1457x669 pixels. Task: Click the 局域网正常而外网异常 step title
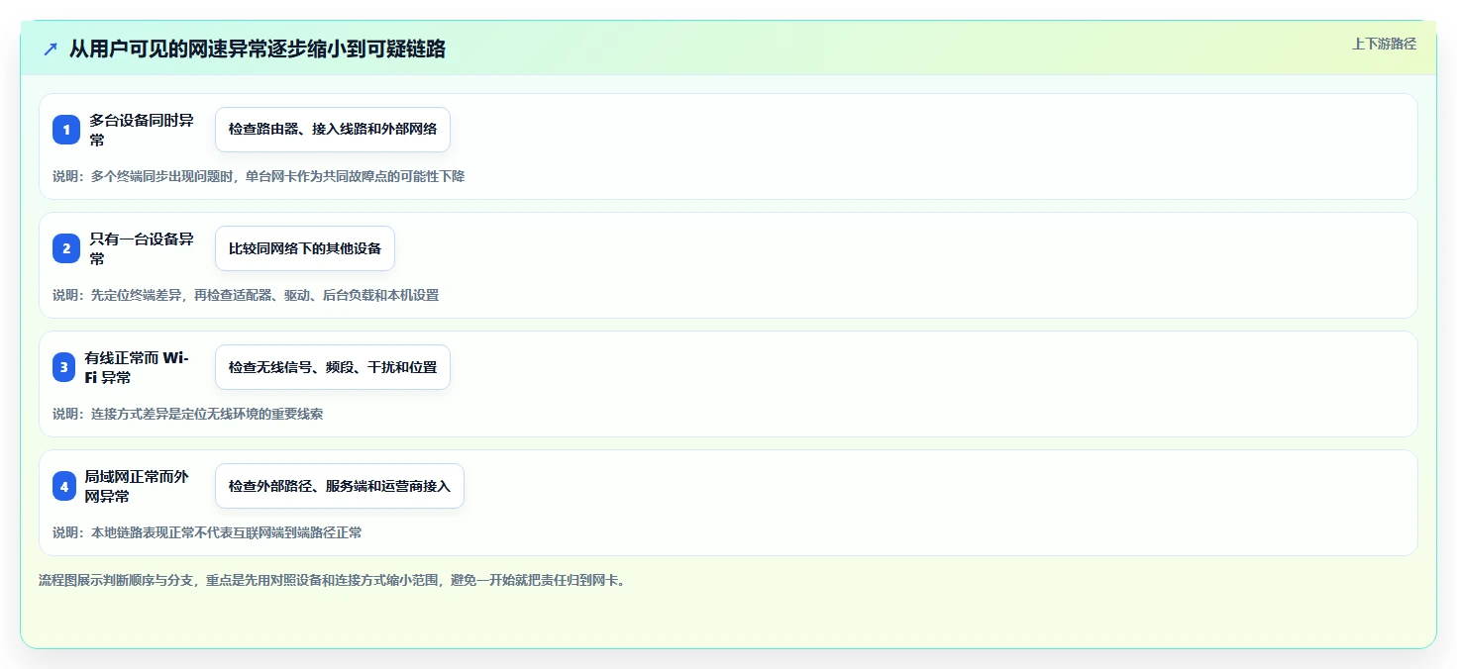[x=137, y=486]
